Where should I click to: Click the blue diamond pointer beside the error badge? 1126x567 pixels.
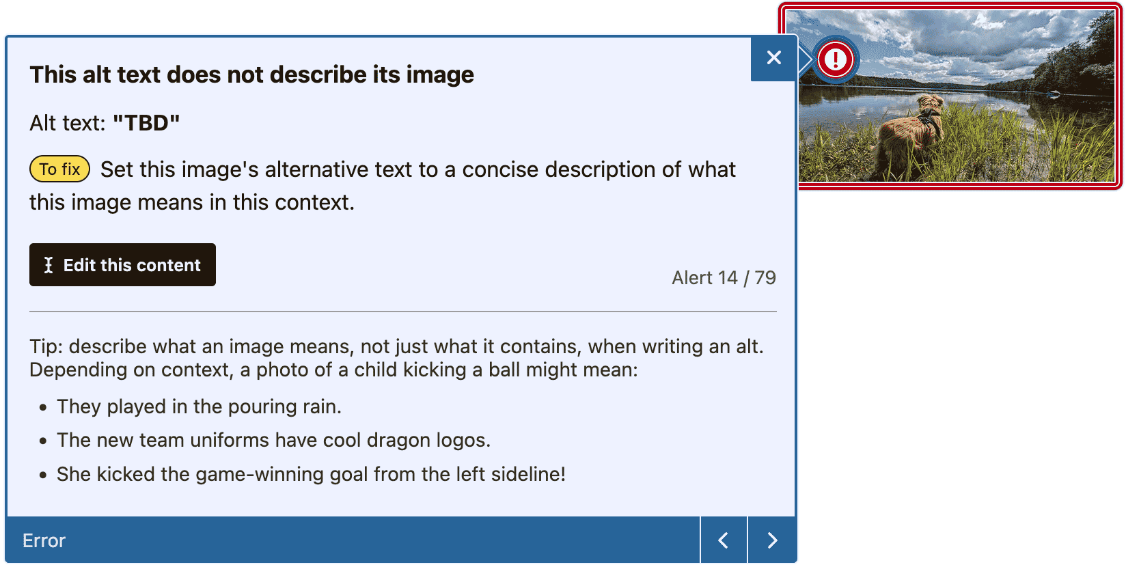802,59
